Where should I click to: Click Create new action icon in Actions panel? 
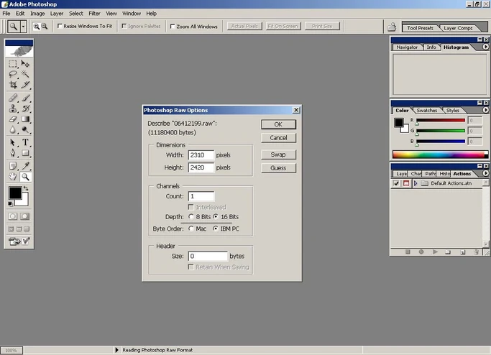click(463, 252)
